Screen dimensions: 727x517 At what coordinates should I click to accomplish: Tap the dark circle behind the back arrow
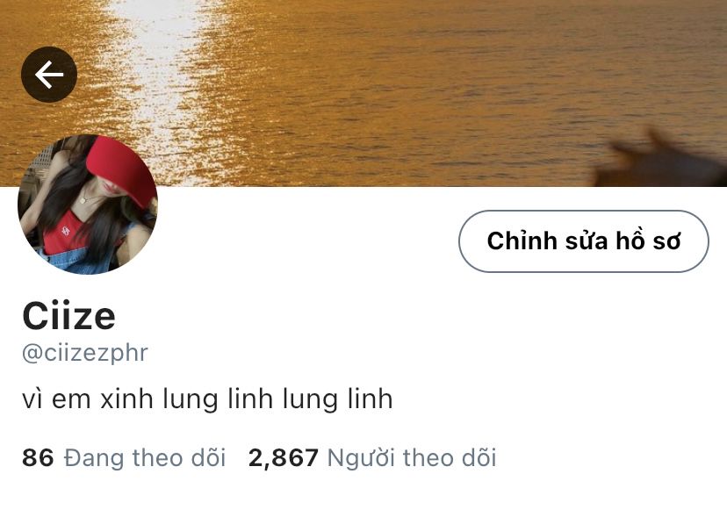(49, 75)
